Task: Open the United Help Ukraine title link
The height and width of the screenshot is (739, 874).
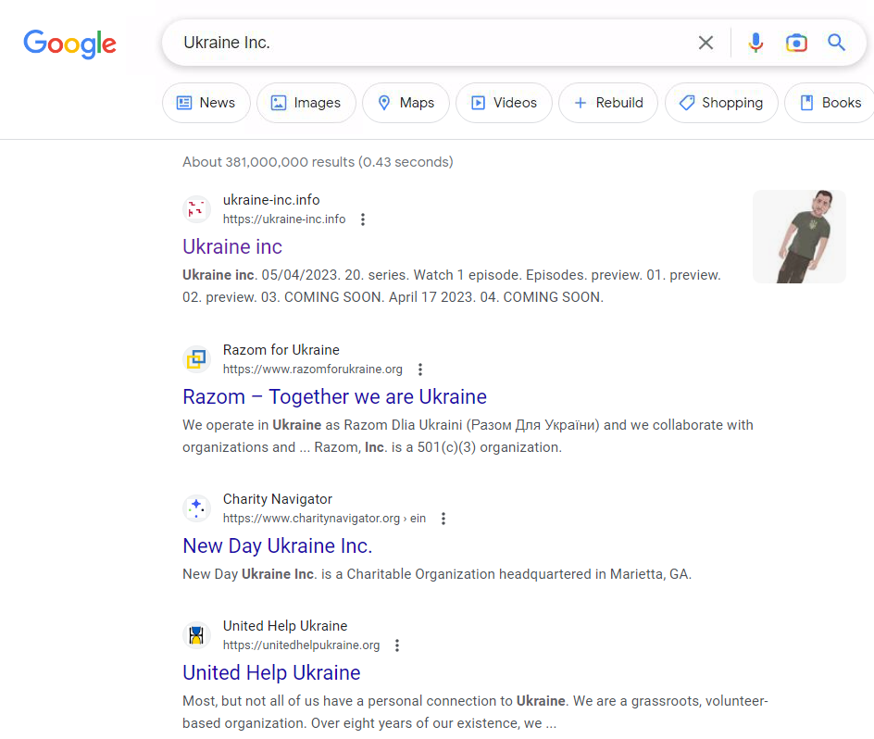Action: [x=271, y=672]
